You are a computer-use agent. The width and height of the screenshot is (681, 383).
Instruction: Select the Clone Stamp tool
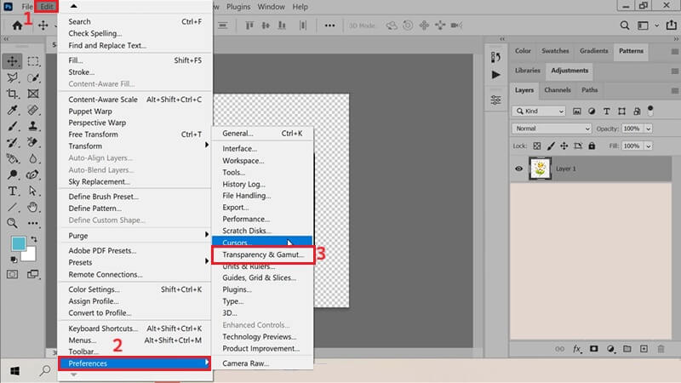(33, 126)
